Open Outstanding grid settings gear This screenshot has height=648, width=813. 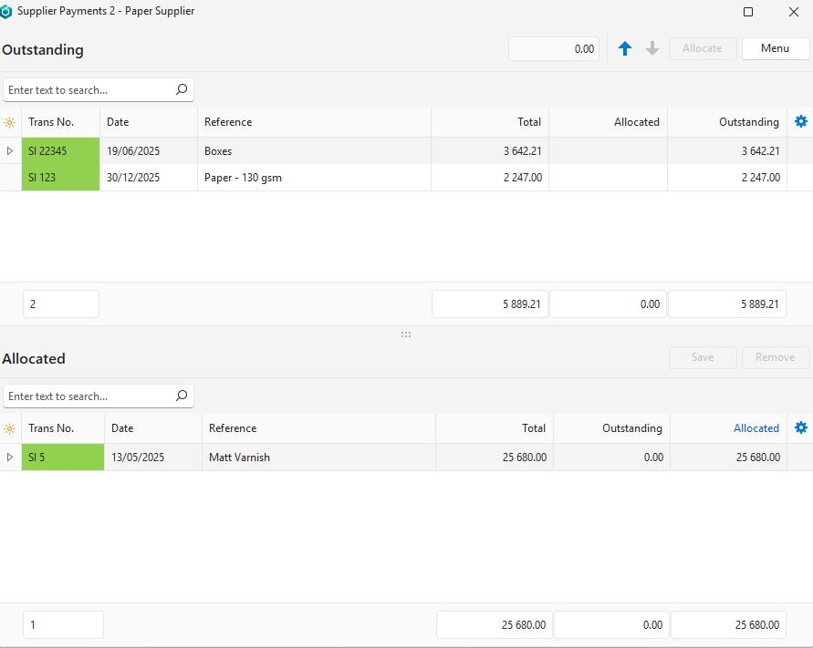(801, 122)
